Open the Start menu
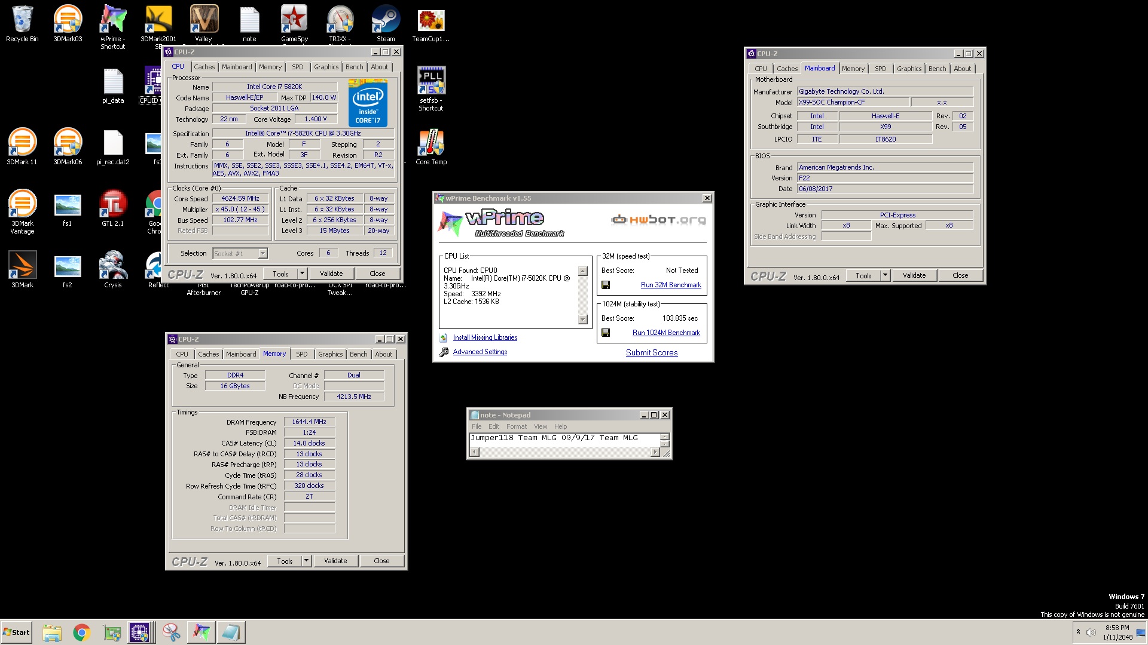This screenshot has height=645, width=1148. pos(17,632)
